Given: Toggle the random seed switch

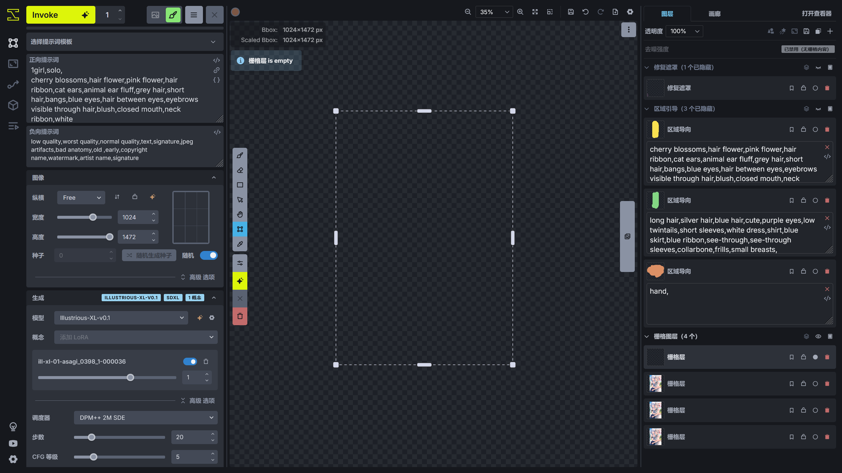Looking at the screenshot, I should click(x=209, y=255).
